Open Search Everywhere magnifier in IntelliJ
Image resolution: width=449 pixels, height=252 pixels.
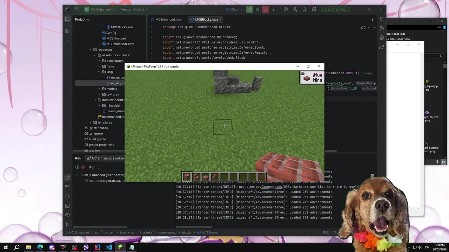pyautogui.click(x=304, y=9)
